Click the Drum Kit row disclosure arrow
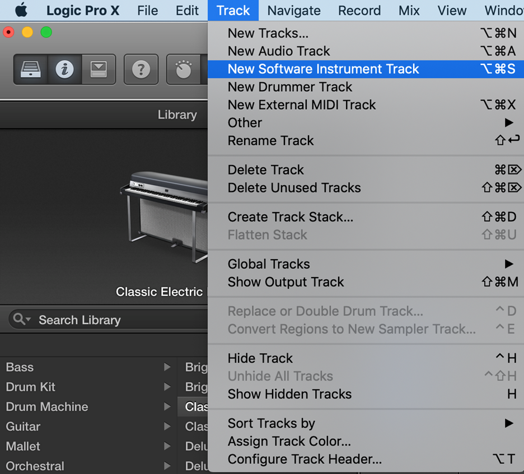Image resolution: width=524 pixels, height=474 pixels. [167, 387]
